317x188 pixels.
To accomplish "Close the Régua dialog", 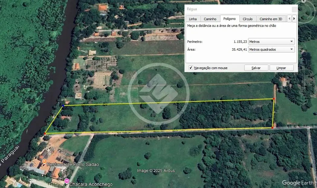I will pos(295,9).
